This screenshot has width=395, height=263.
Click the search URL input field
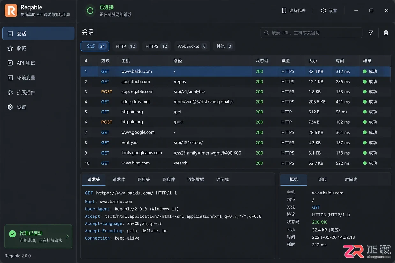(311, 33)
